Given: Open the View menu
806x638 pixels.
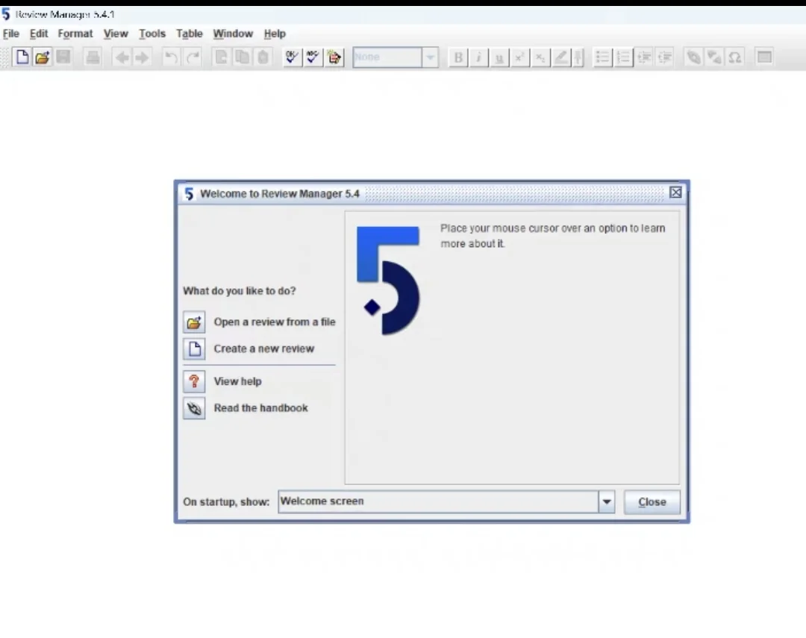Looking at the screenshot, I should click(x=116, y=34).
